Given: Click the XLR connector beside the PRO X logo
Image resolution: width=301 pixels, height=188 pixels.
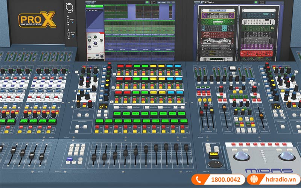Looking at the screenshot, I should pos(69,7).
